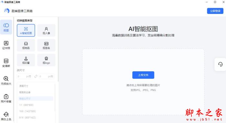Choose the 1:1 (800*800) size option
Image resolution: width=226 pixels, height=123 pixels.
(x=36, y=105)
